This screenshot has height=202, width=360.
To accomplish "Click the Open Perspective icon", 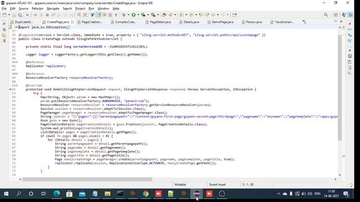I will click(336, 15).
